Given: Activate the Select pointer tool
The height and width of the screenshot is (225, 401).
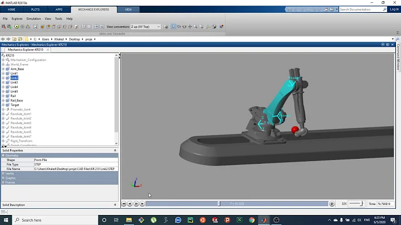Looking at the screenshot, I should 173,27.
